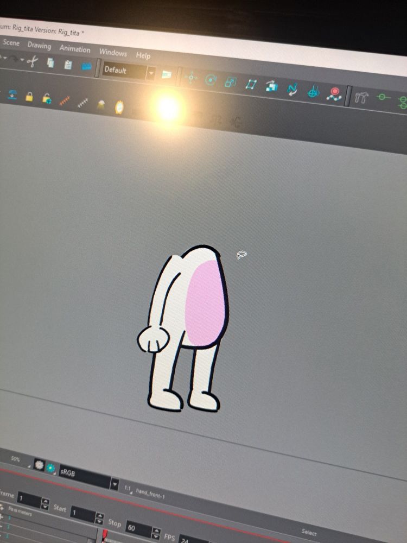Click the Cut scissors icon

click(x=33, y=62)
